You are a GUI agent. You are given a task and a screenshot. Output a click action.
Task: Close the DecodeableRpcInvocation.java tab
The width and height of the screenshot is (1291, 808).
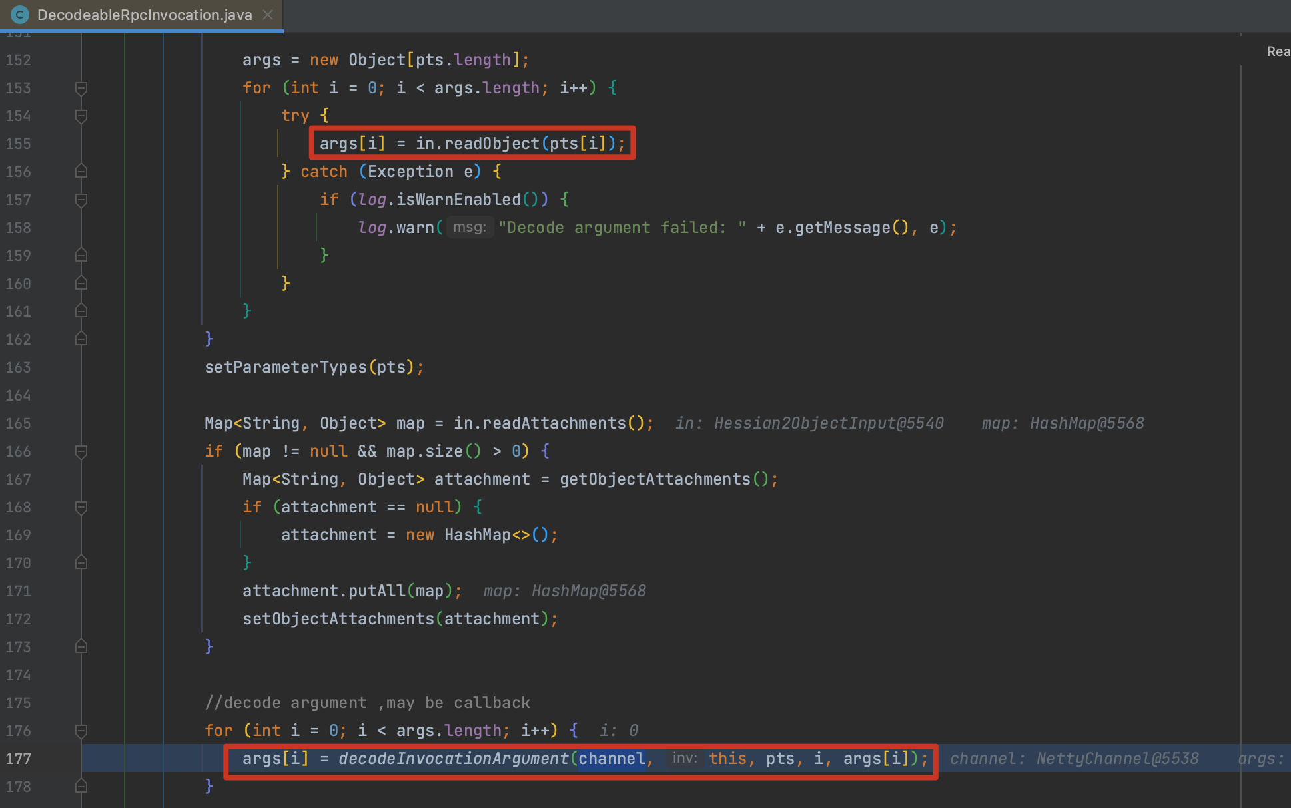tap(268, 15)
